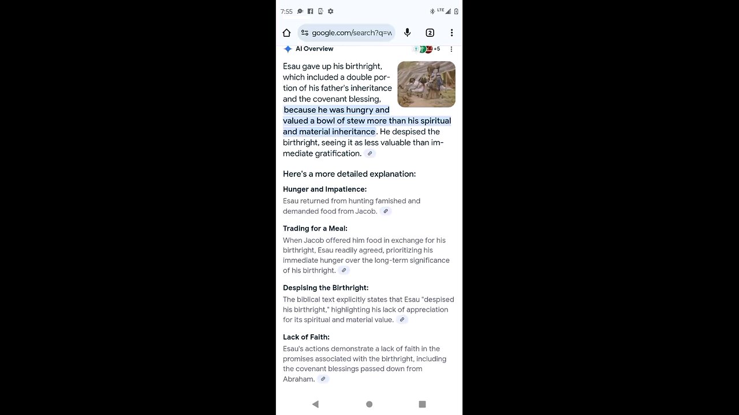Tap the AI Overview sparkle icon
Screen dimensions: 739x415
[288, 49]
